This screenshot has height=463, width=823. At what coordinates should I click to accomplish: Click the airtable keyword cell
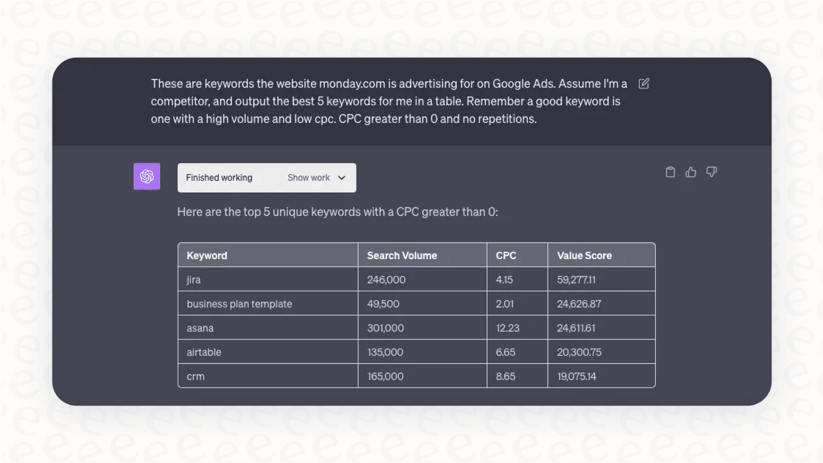(204, 351)
